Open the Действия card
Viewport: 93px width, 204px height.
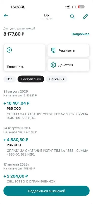68,65
